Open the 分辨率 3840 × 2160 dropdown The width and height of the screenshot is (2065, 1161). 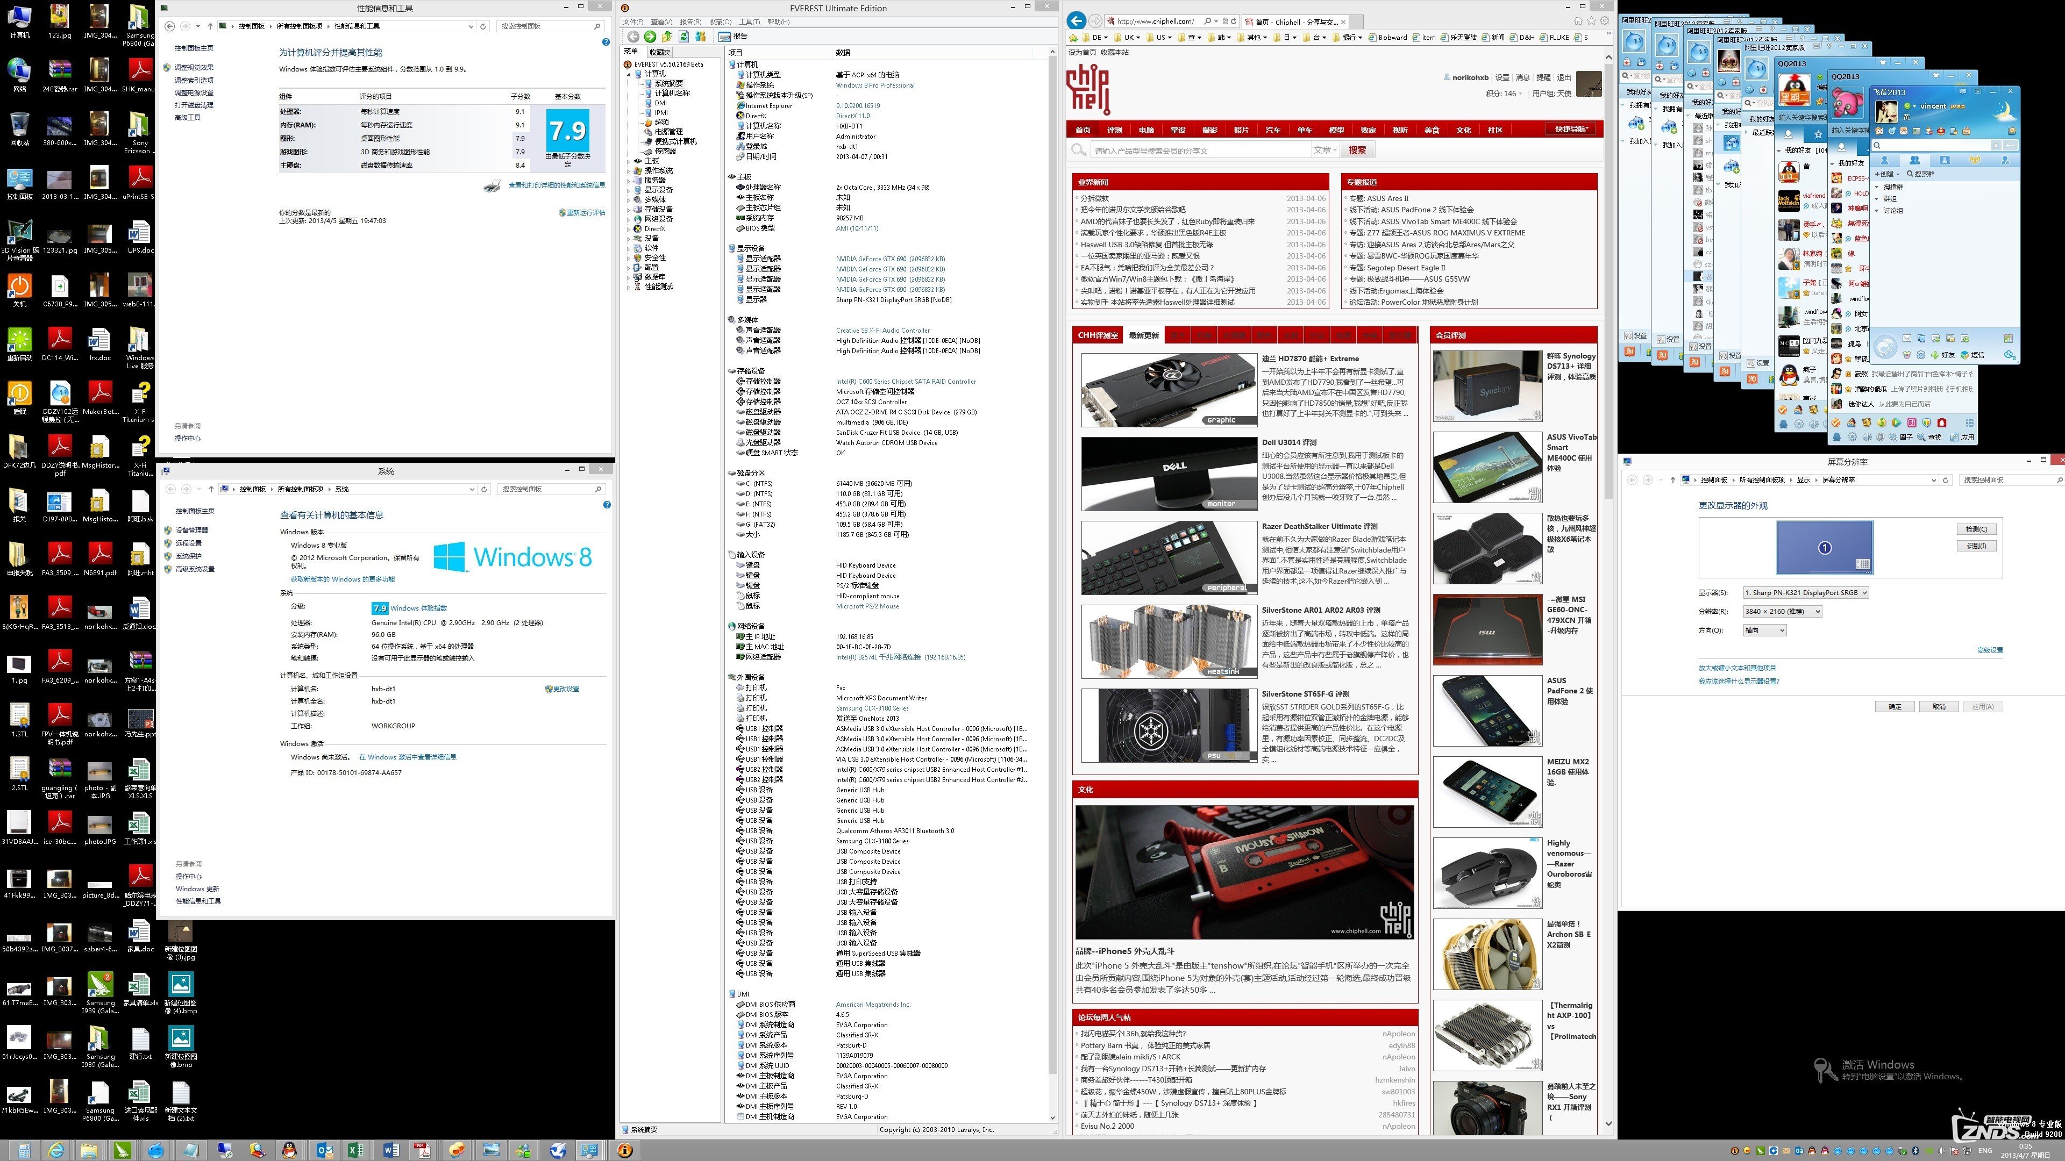click(1782, 611)
